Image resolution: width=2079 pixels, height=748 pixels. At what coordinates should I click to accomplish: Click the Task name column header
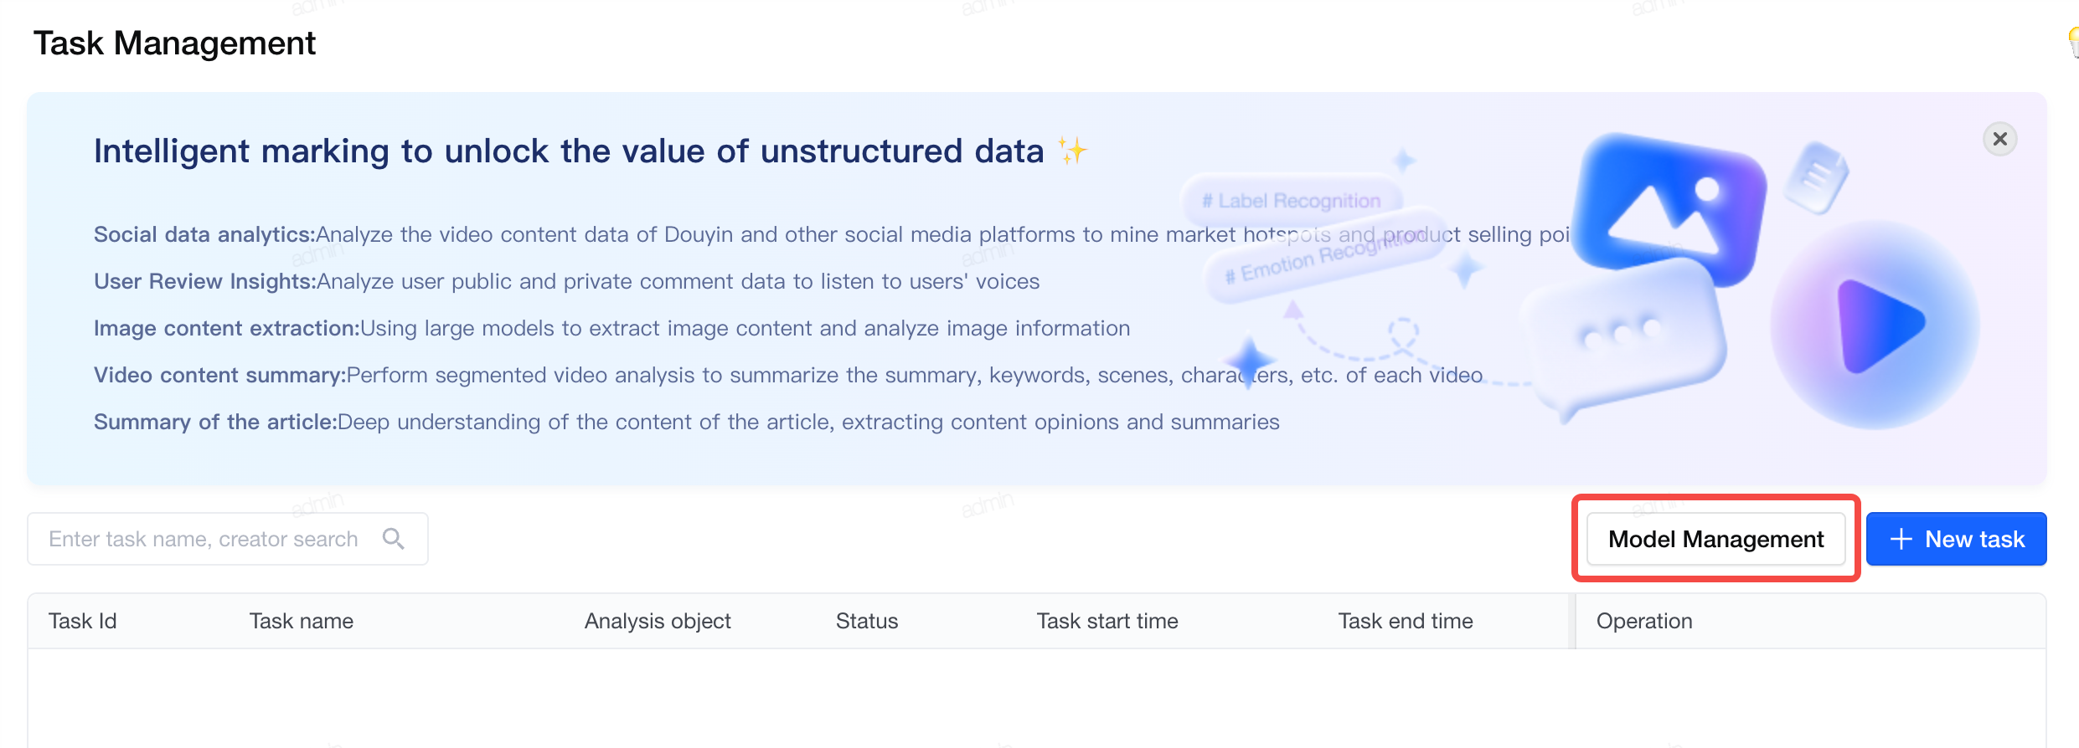(x=302, y=621)
